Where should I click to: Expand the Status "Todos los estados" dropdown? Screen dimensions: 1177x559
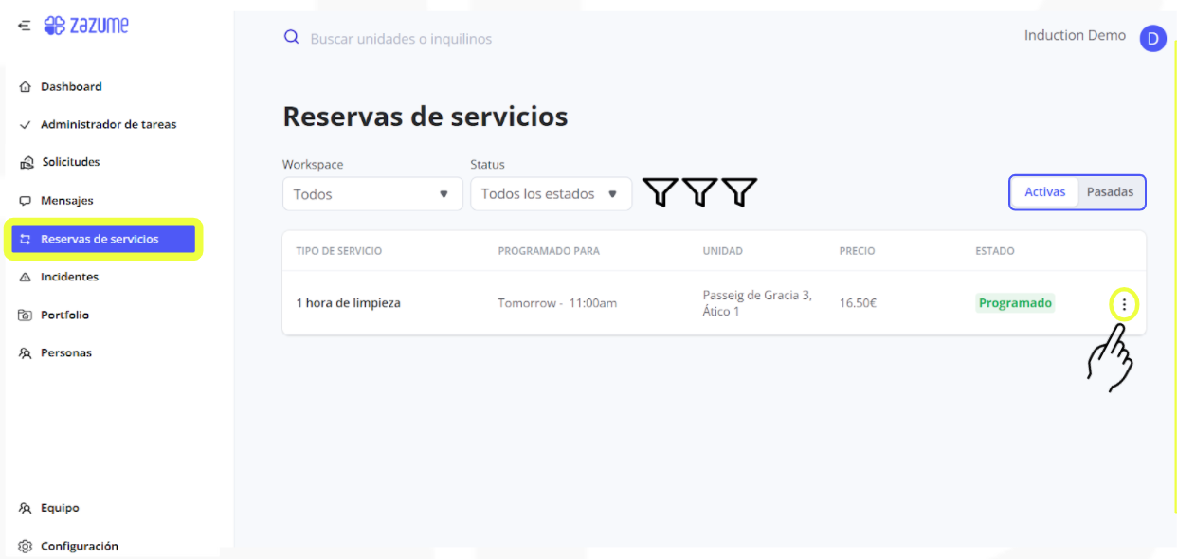551,194
